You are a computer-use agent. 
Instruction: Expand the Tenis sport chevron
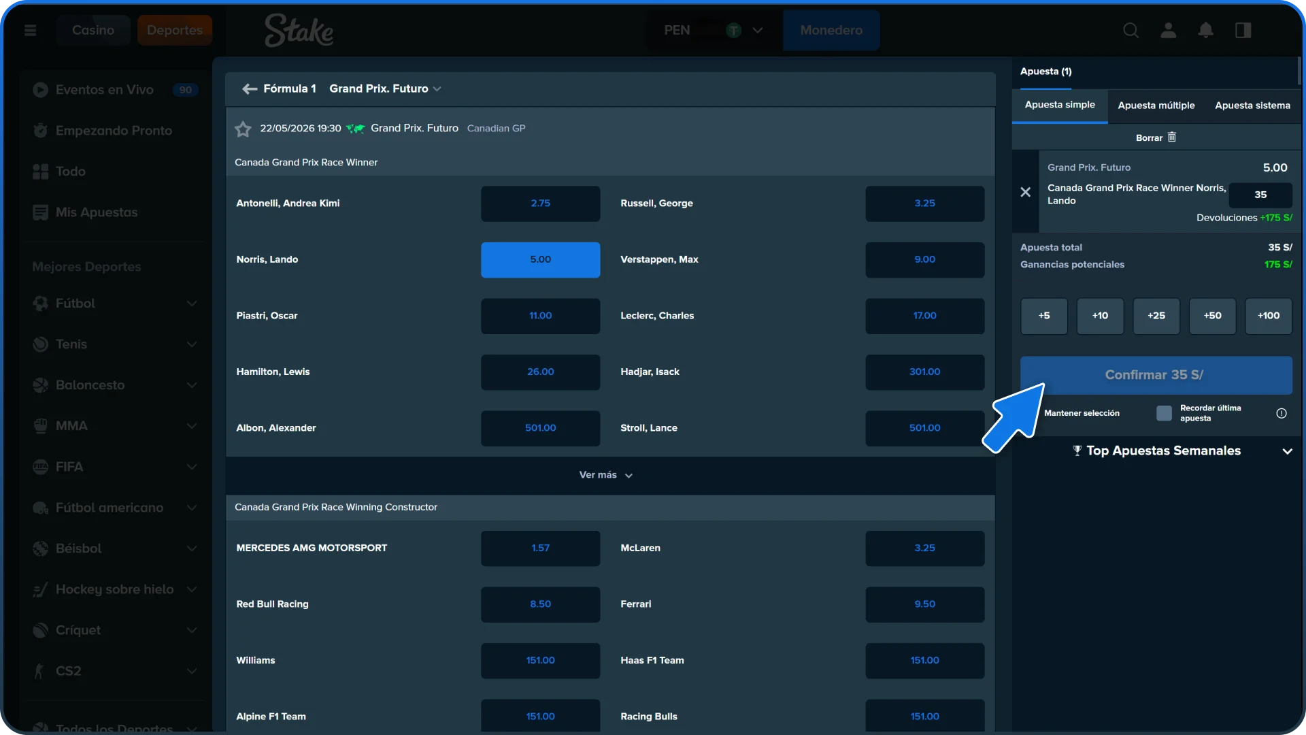192,344
